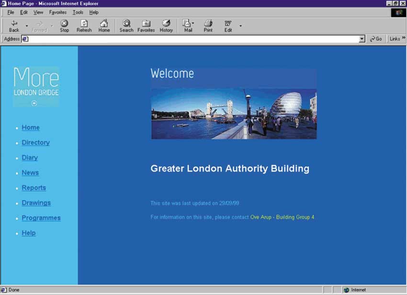Open the Drawings sidebar link
Image resolution: width=407 pixels, height=295 pixels.
click(x=36, y=203)
